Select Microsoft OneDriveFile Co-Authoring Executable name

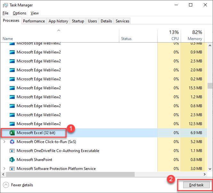tap(58, 151)
